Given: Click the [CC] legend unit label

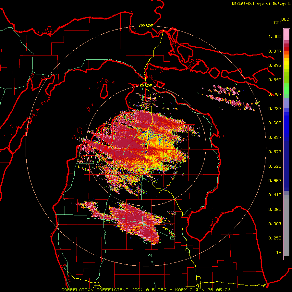Looking at the screenshot, I should 277,22.
